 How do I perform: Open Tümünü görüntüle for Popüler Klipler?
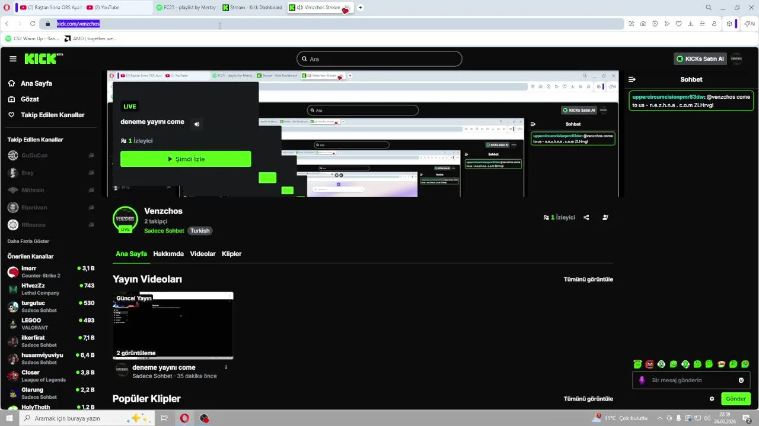(x=588, y=399)
